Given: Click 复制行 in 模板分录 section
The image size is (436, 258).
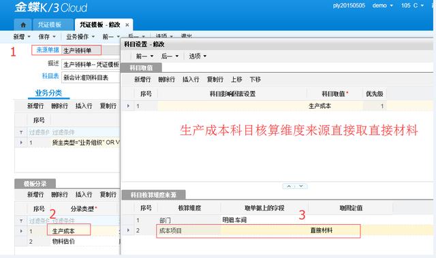Looking at the screenshot, I should pos(108,195).
